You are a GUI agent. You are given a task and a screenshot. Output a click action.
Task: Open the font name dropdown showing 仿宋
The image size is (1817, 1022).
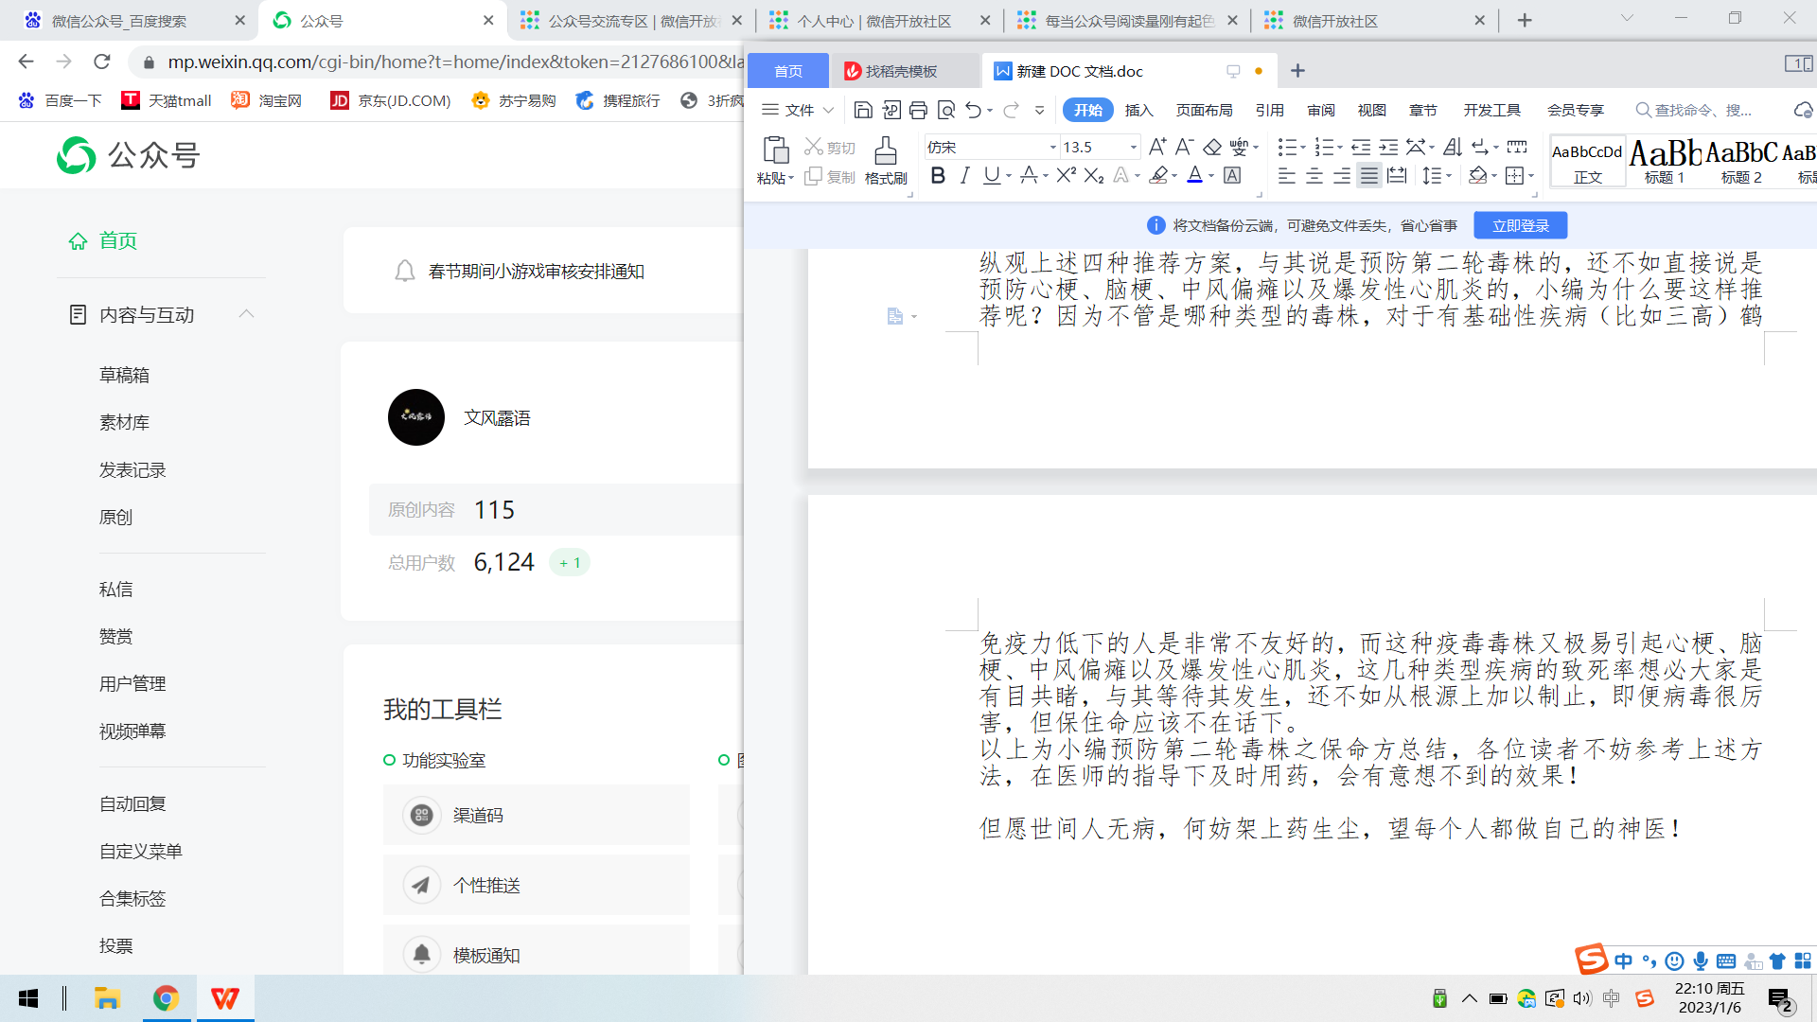(x=1052, y=148)
